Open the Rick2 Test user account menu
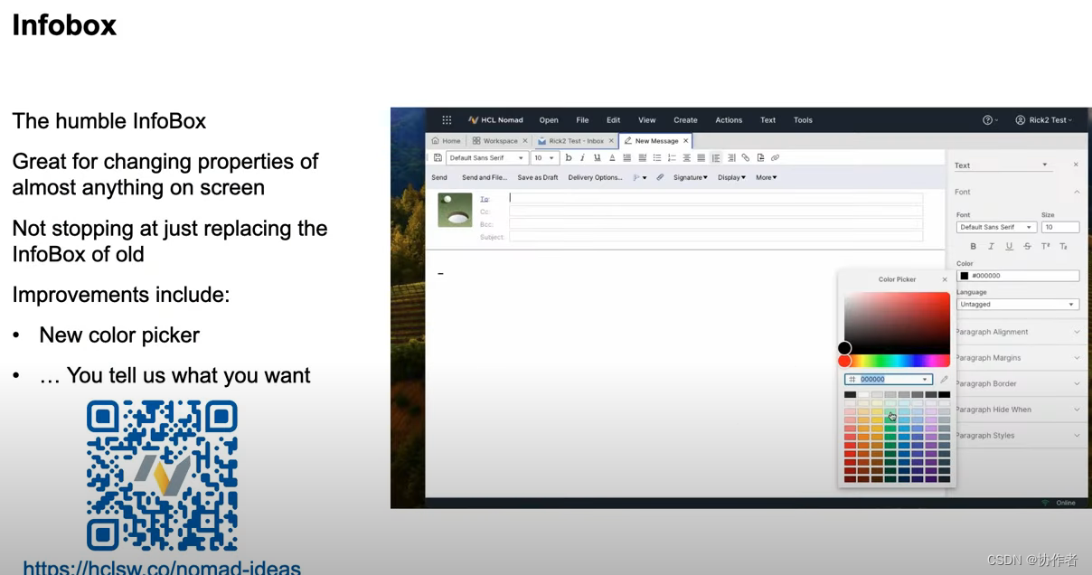The image size is (1092, 575). click(x=1045, y=120)
